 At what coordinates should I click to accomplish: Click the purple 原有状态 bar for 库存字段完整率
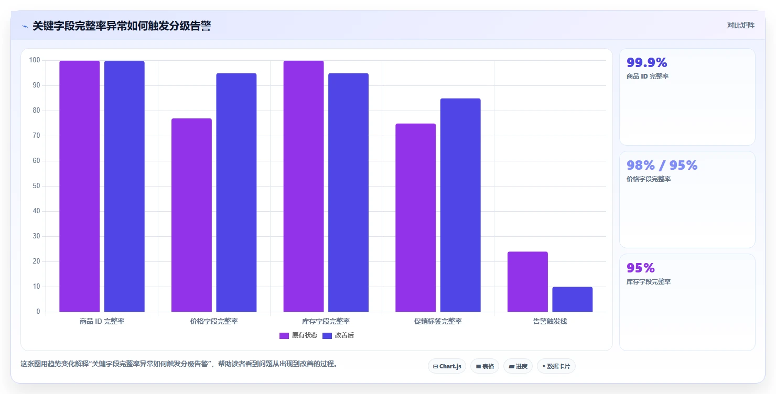[304, 187]
